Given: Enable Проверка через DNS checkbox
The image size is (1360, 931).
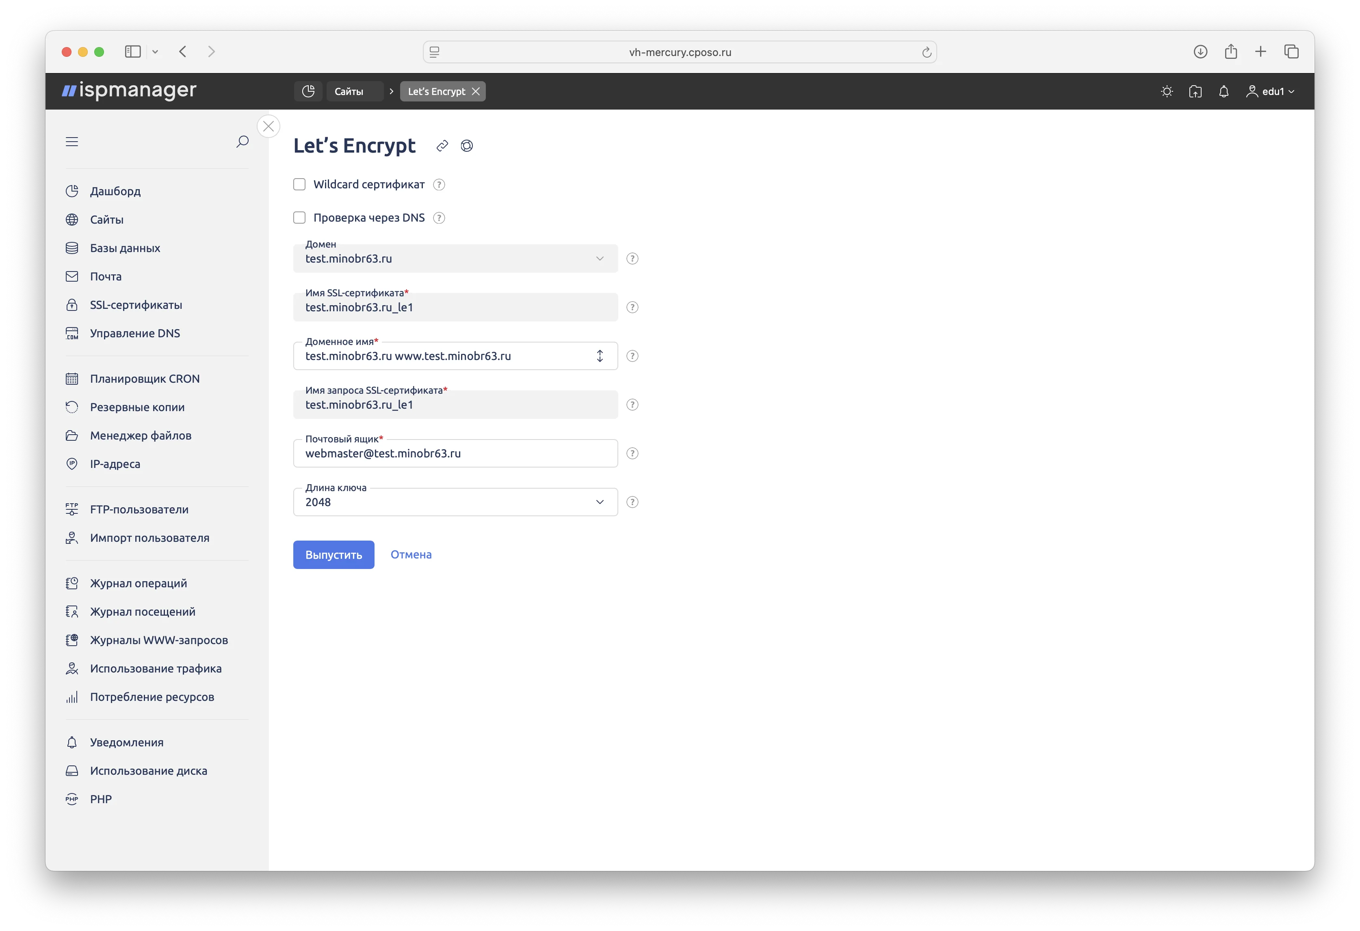Looking at the screenshot, I should coord(300,218).
